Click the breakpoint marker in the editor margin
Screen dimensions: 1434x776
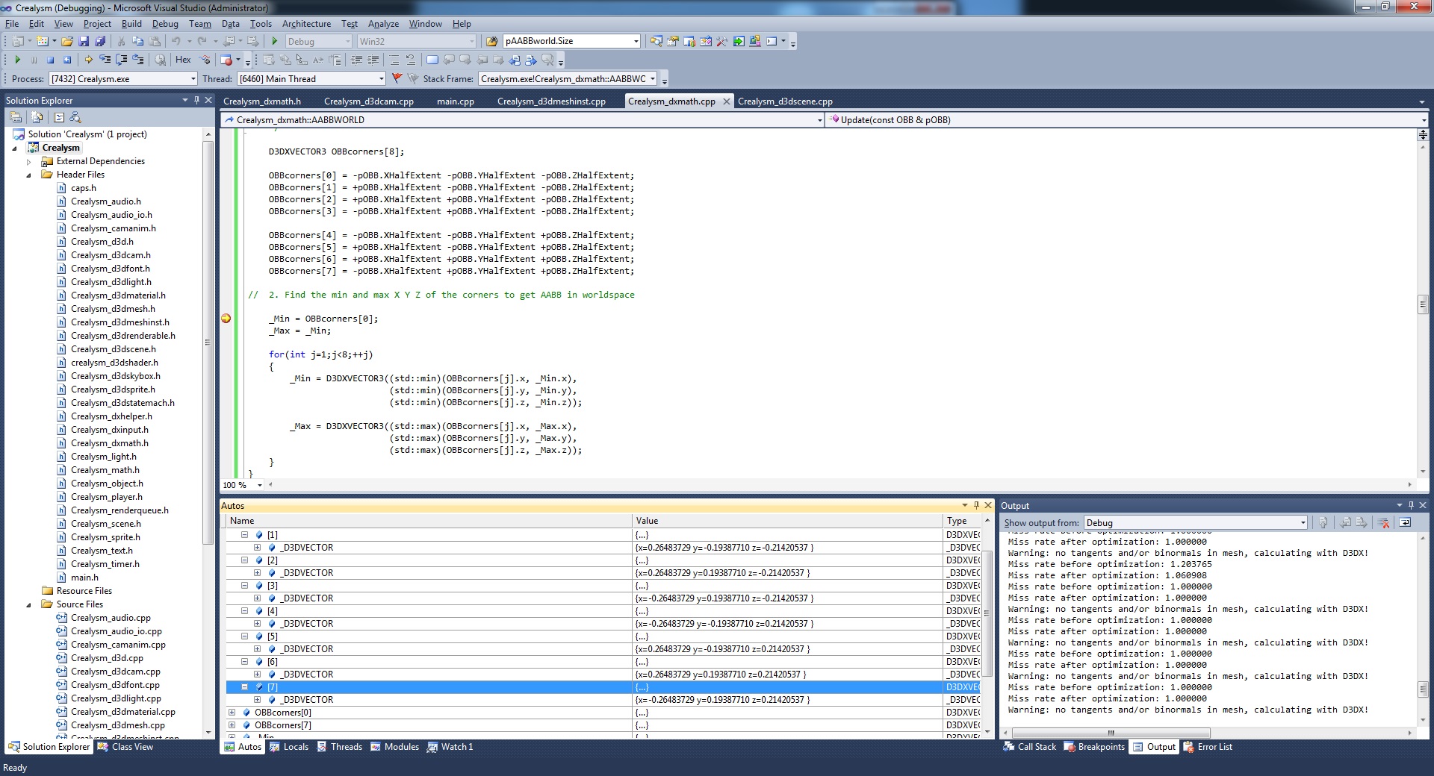point(226,319)
